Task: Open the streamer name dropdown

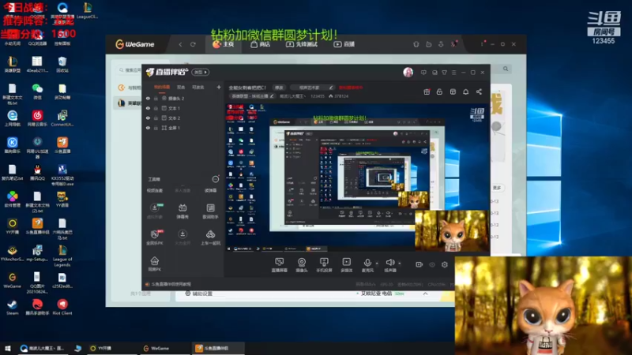Action: (x=292, y=96)
